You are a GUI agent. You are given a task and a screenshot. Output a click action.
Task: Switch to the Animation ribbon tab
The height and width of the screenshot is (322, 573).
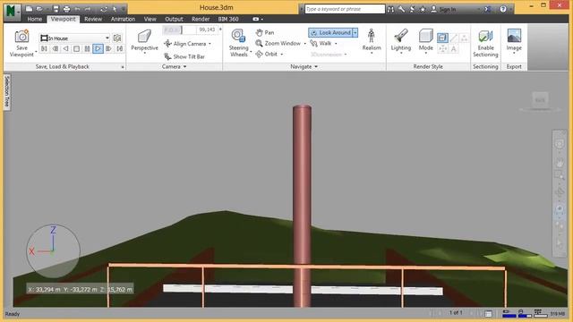pyautogui.click(x=124, y=19)
